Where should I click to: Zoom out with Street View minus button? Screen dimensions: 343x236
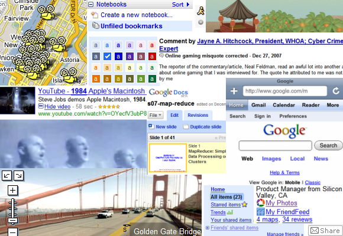[x=12, y=232]
